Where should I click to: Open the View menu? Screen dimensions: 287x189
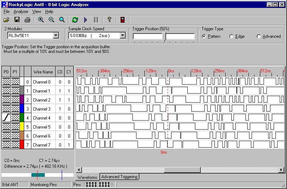36,12
